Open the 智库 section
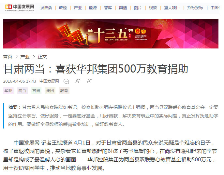This screenshot has width=224, height=175. pos(108,7)
